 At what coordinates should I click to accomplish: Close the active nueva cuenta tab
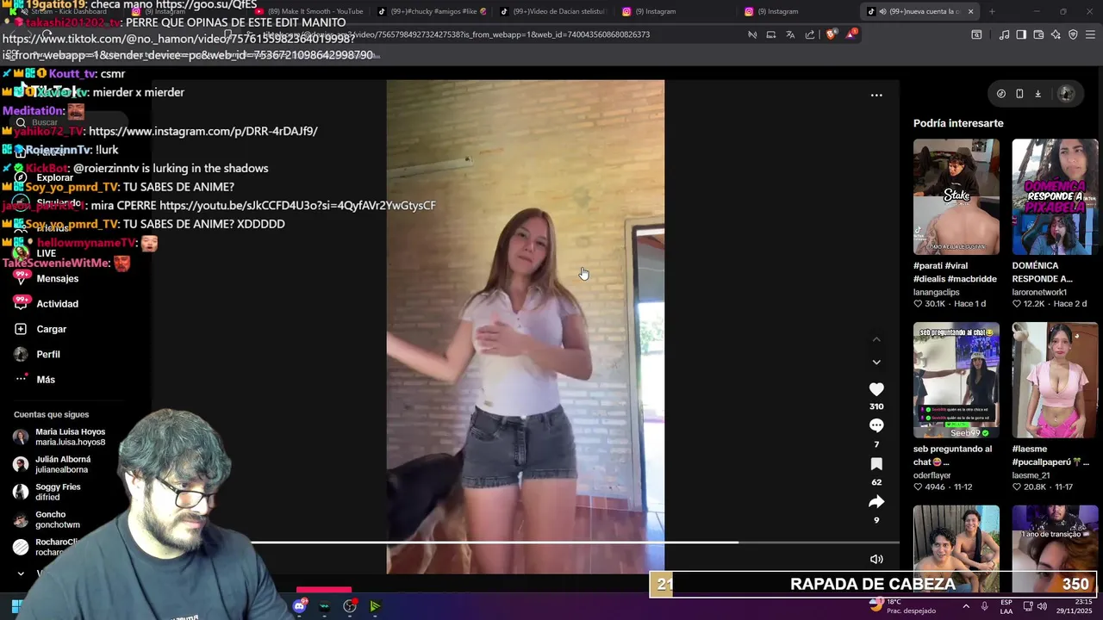(970, 11)
